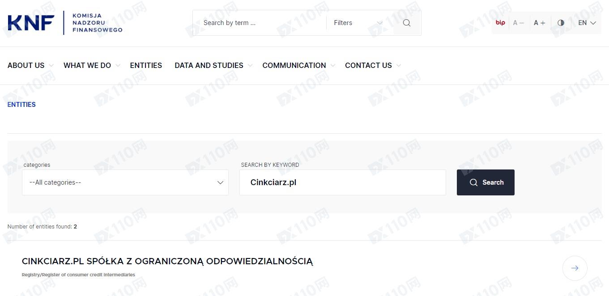The height and width of the screenshot is (296, 609).
Task: Click the arrow icon beside Cinkciarz.pl result
Action: pos(575,268)
